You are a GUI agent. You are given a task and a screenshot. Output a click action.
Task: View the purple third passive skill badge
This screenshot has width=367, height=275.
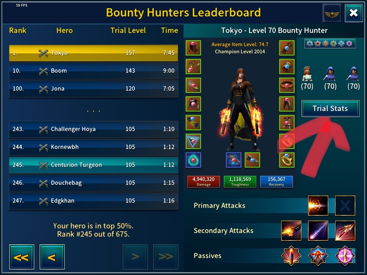click(x=345, y=256)
